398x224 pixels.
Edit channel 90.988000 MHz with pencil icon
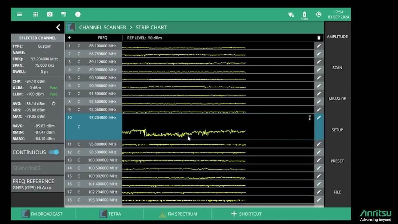click(x=319, y=86)
